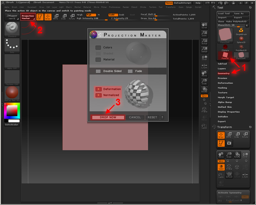The width and height of the screenshot is (256, 205).
Task: Click the Scroll icon on canvas shelf
Action: point(204,26)
